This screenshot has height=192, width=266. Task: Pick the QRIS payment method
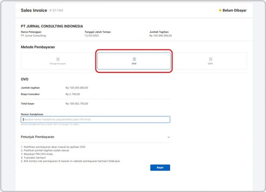[210, 61]
